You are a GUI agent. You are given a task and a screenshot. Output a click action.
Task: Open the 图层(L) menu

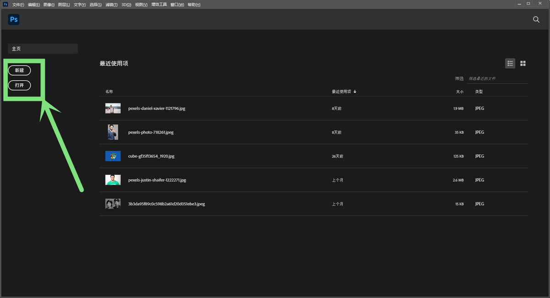(63, 5)
